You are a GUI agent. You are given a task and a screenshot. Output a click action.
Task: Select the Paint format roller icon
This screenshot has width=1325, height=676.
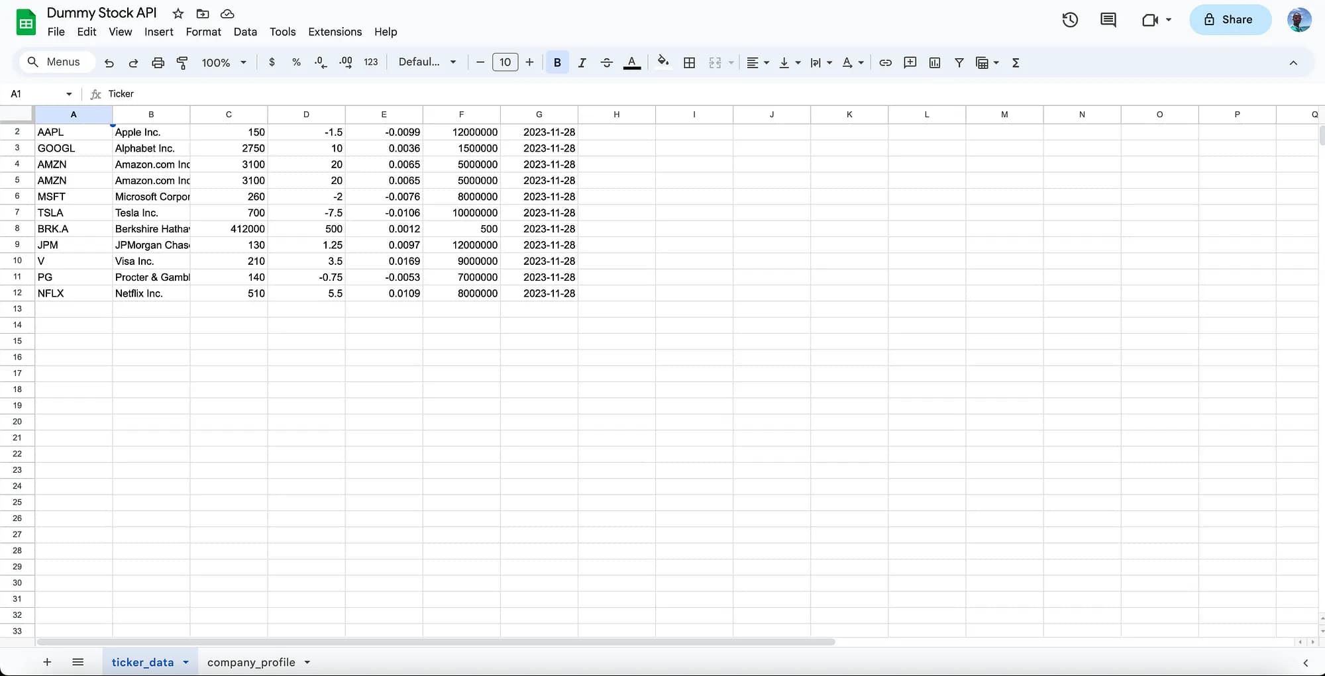[182, 63]
